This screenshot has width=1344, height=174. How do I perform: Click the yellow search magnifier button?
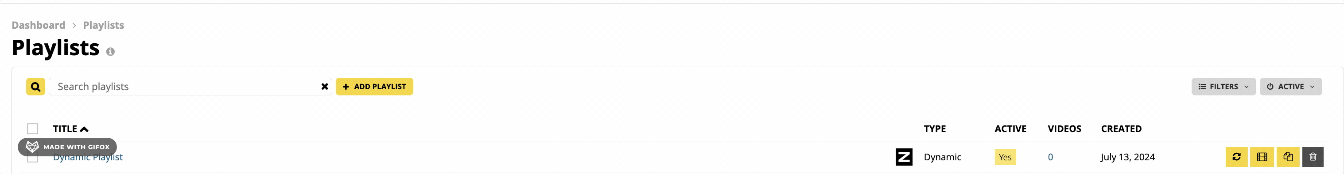[35, 87]
